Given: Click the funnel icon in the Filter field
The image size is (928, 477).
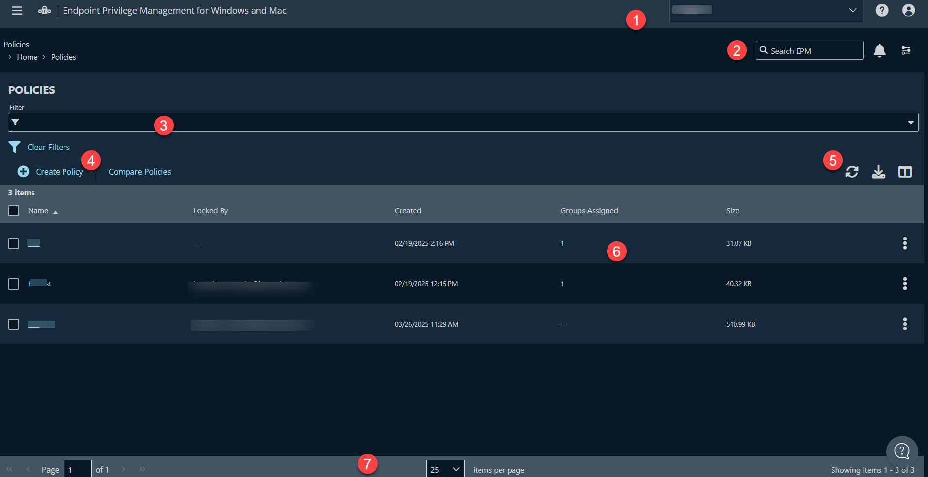Looking at the screenshot, I should point(15,122).
